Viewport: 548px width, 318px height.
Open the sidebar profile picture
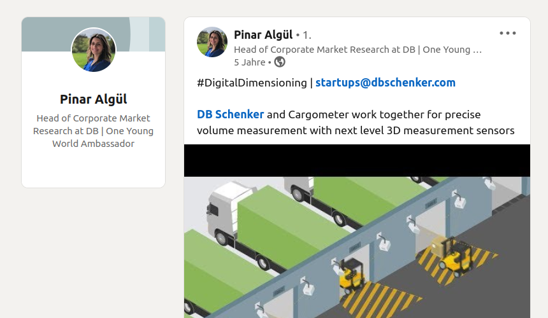(x=94, y=50)
